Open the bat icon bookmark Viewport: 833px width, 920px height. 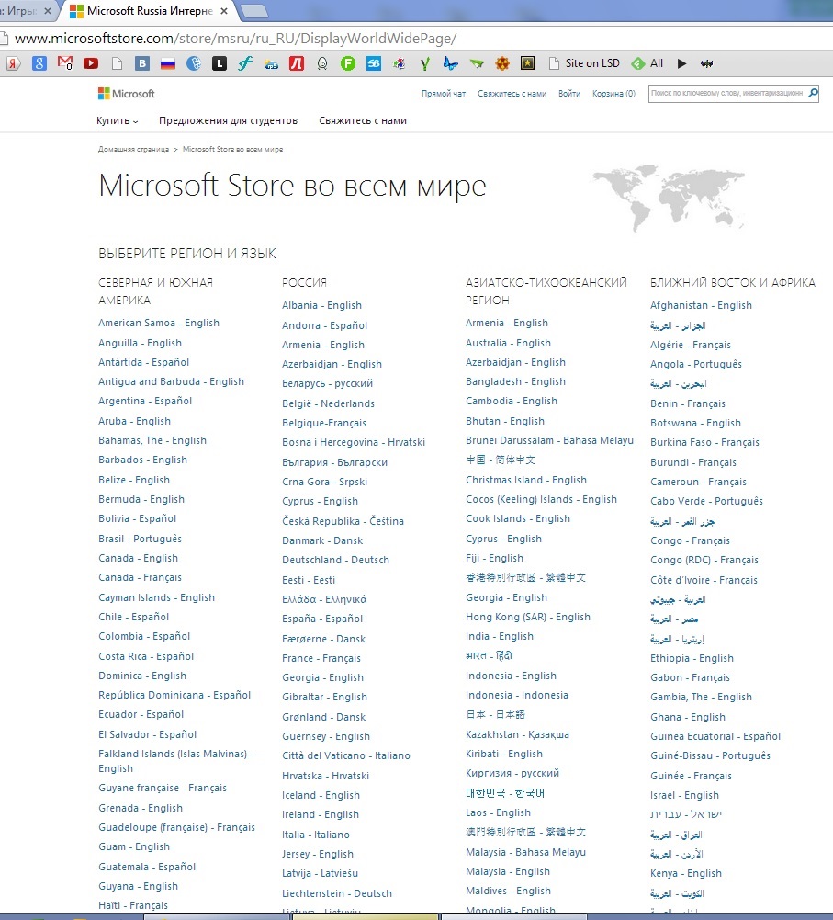point(707,63)
